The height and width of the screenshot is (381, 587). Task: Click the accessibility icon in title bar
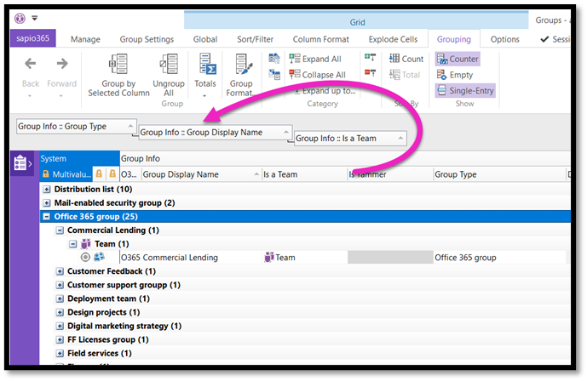(20, 18)
